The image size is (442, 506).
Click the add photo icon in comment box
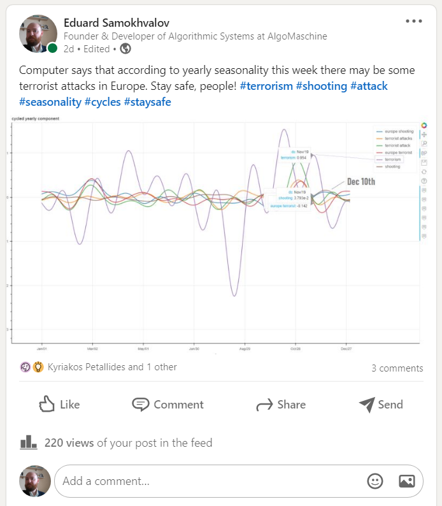pyautogui.click(x=406, y=481)
